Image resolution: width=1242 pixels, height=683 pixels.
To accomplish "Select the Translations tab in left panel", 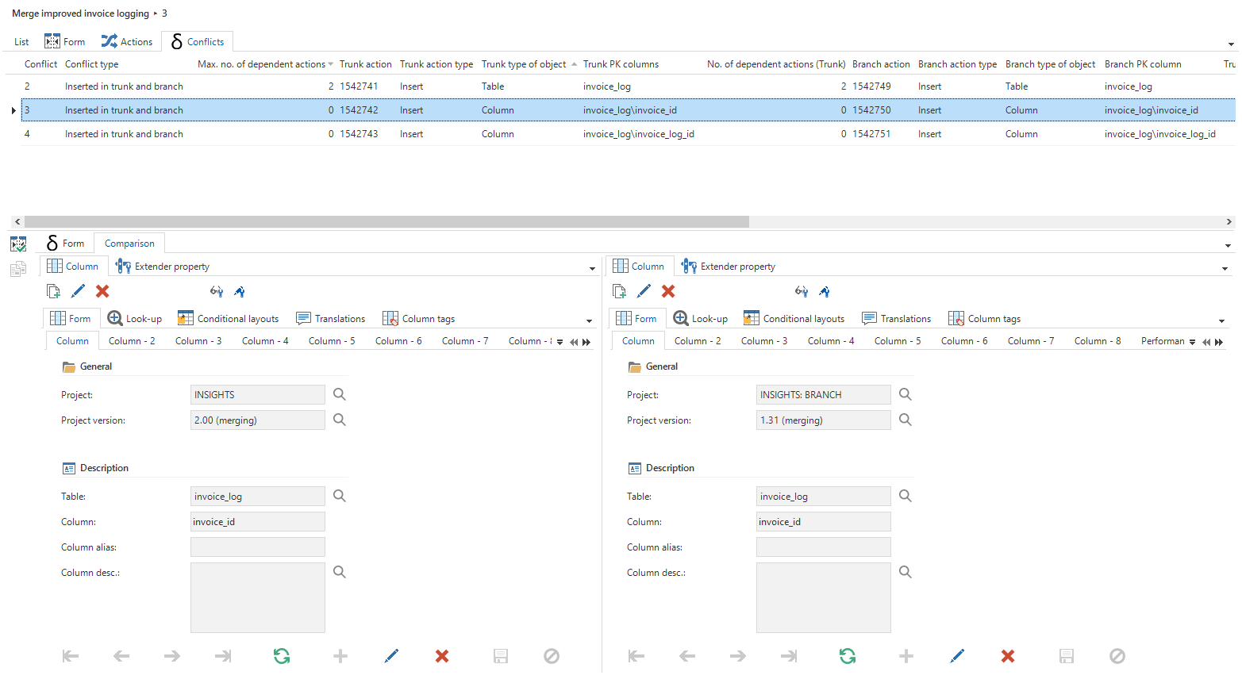I will pyautogui.click(x=331, y=319).
